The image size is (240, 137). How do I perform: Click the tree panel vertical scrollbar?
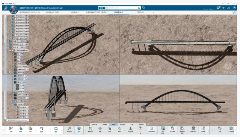coord(5,67)
